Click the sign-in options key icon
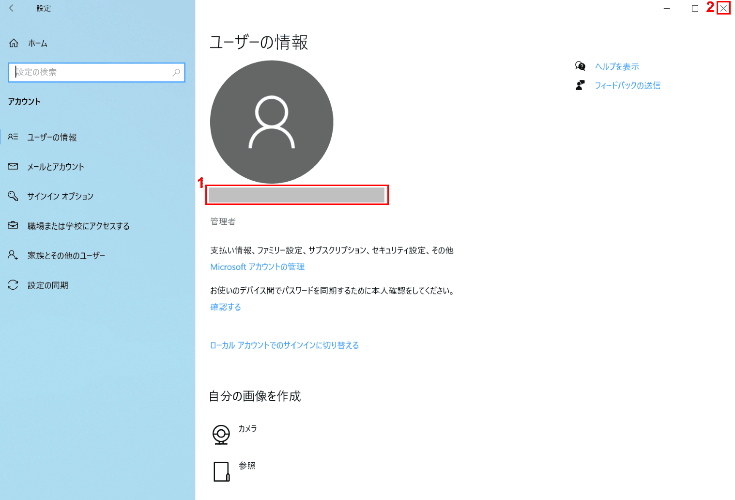This screenshot has height=500, width=735. [x=13, y=196]
